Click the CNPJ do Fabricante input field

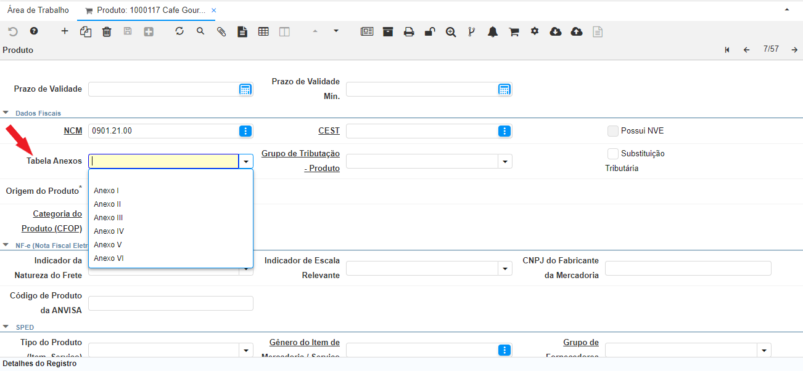(x=688, y=268)
